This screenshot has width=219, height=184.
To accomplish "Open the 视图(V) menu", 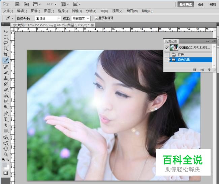I will [117, 11].
